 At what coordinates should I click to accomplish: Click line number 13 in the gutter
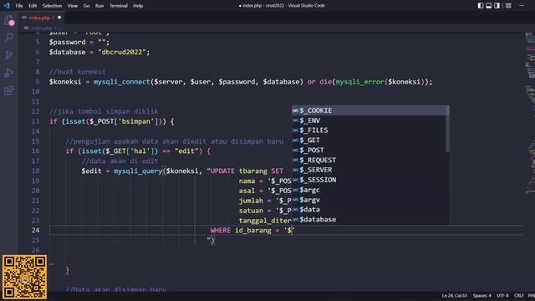coord(35,121)
